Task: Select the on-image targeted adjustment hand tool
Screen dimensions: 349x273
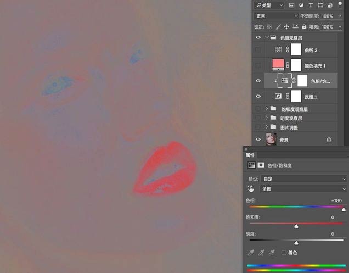Action: pos(251,188)
